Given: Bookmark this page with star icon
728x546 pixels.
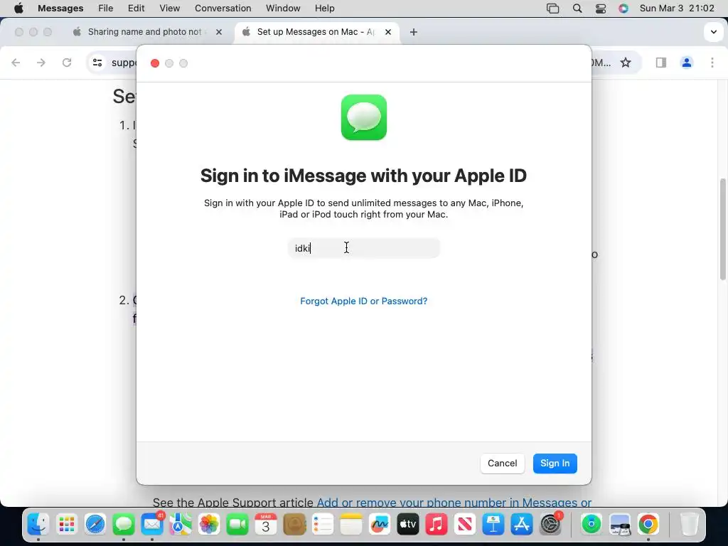Looking at the screenshot, I should pyautogui.click(x=626, y=63).
